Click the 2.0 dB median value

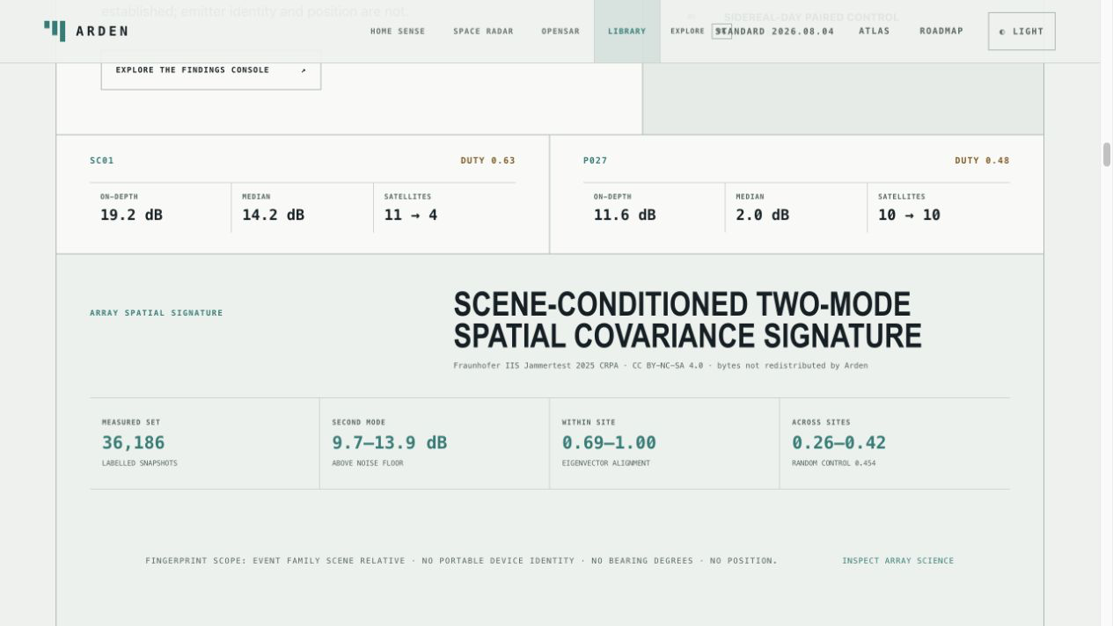point(763,215)
